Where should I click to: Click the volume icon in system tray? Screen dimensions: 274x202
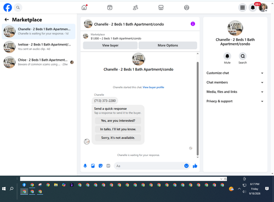tap(244, 192)
